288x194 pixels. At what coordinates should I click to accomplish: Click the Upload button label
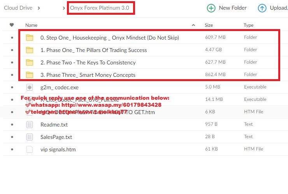click(279, 8)
